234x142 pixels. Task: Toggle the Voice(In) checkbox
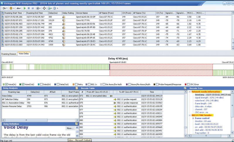[6, 84]
